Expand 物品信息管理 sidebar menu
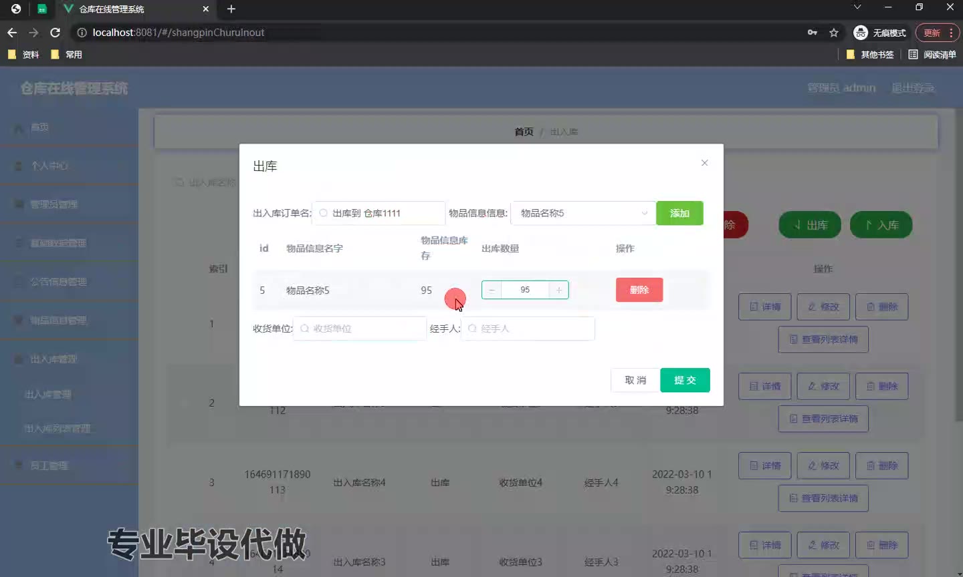This screenshot has height=577, width=963. click(x=69, y=321)
